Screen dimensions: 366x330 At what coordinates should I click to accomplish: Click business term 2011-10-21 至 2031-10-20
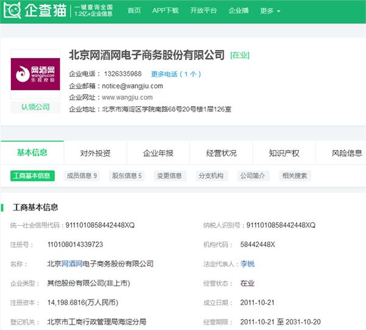tap(281, 322)
